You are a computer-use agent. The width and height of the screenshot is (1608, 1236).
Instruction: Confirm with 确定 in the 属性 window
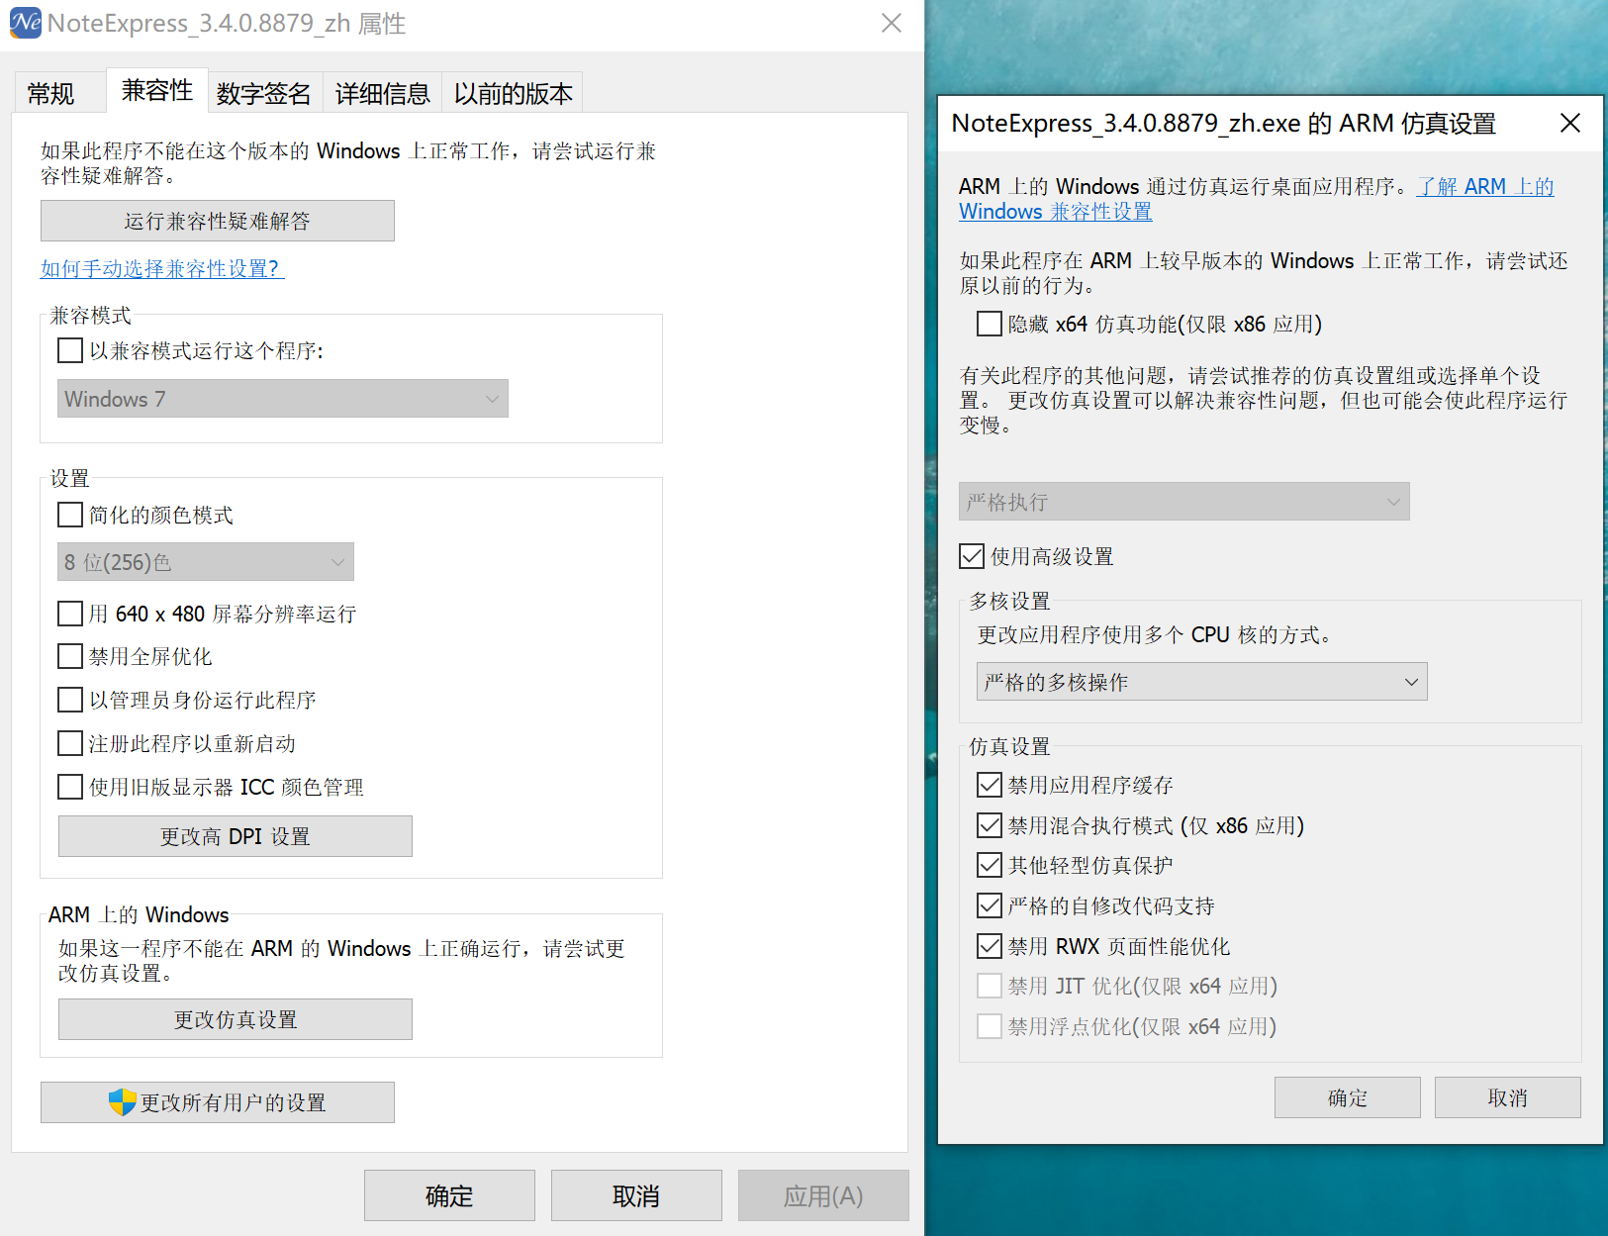(x=449, y=1195)
